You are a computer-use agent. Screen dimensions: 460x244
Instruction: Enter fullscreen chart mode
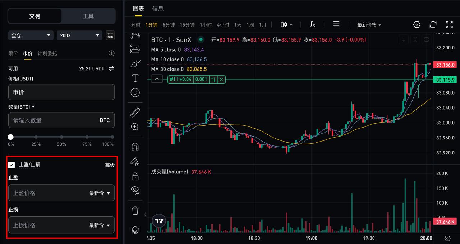click(449, 25)
